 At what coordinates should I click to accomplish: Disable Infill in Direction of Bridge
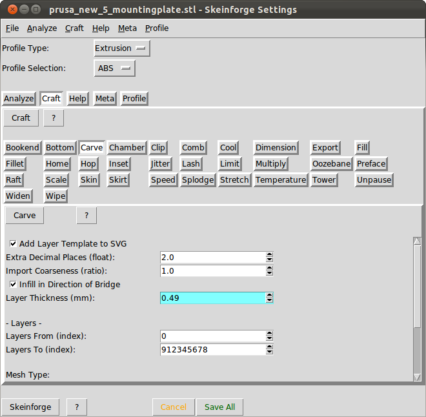tap(14, 285)
